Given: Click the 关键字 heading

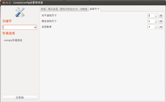Looking at the screenshot, I should (7, 21).
